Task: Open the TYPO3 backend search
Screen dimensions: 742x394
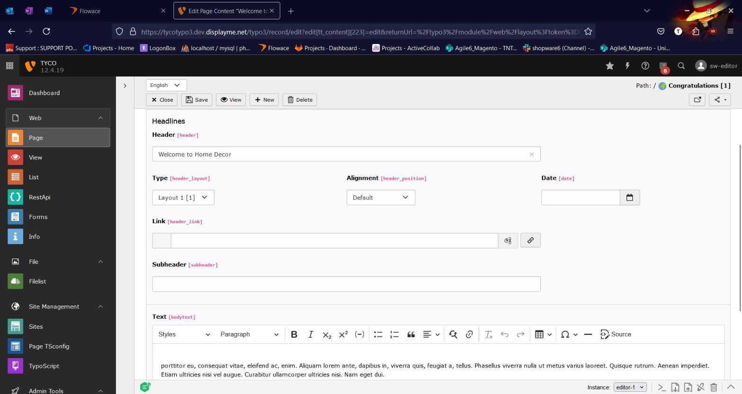Action: pyautogui.click(x=681, y=66)
